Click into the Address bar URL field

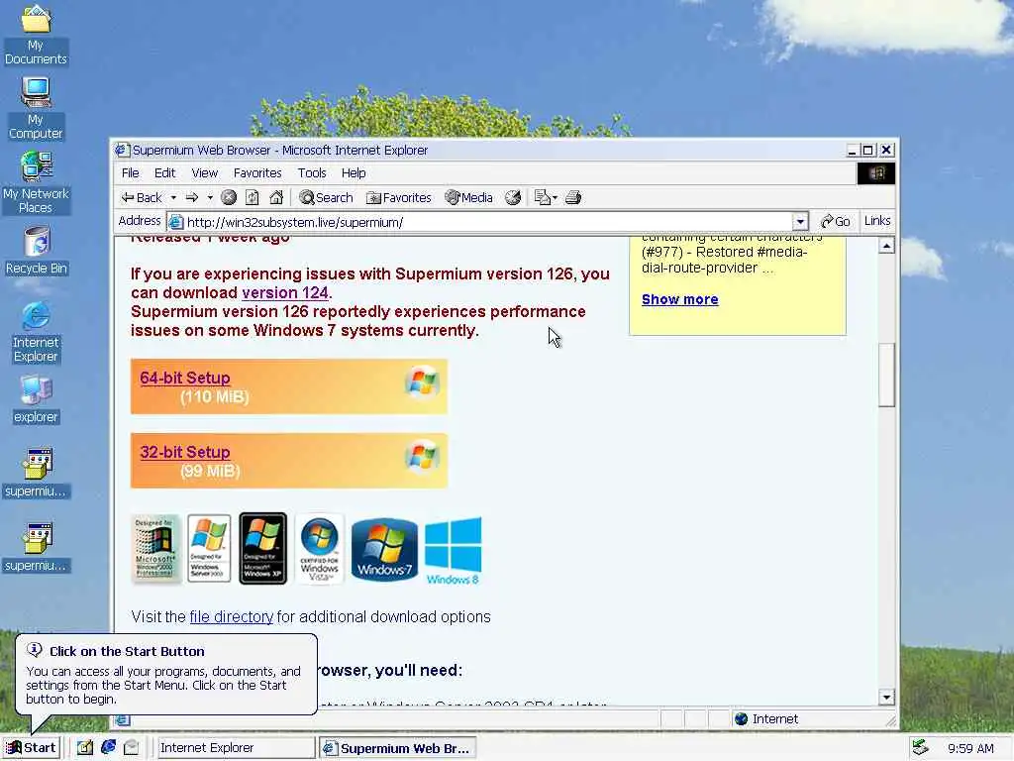point(488,223)
